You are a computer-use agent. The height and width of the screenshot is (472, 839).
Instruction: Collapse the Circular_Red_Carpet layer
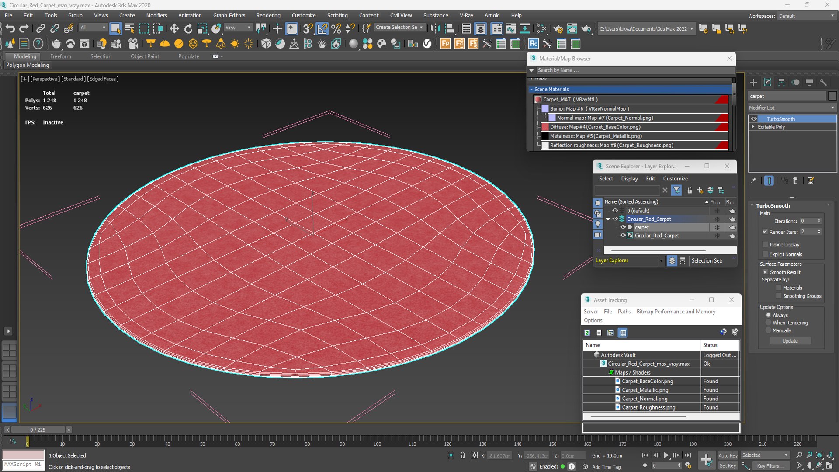click(608, 219)
